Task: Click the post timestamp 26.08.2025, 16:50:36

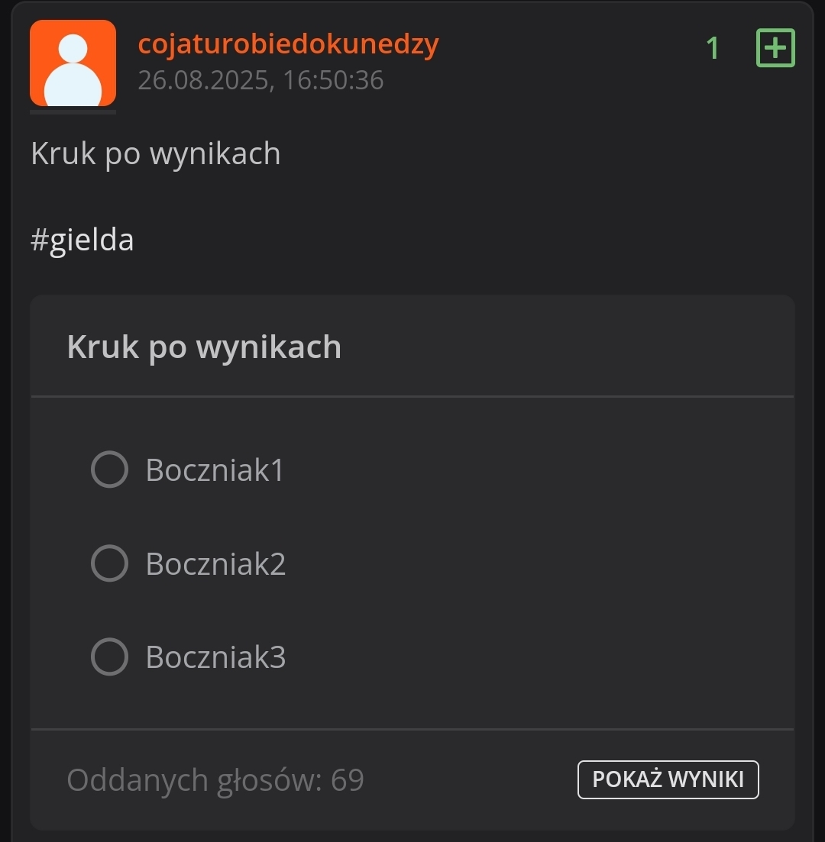Action: pyautogui.click(x=260, y=80)
